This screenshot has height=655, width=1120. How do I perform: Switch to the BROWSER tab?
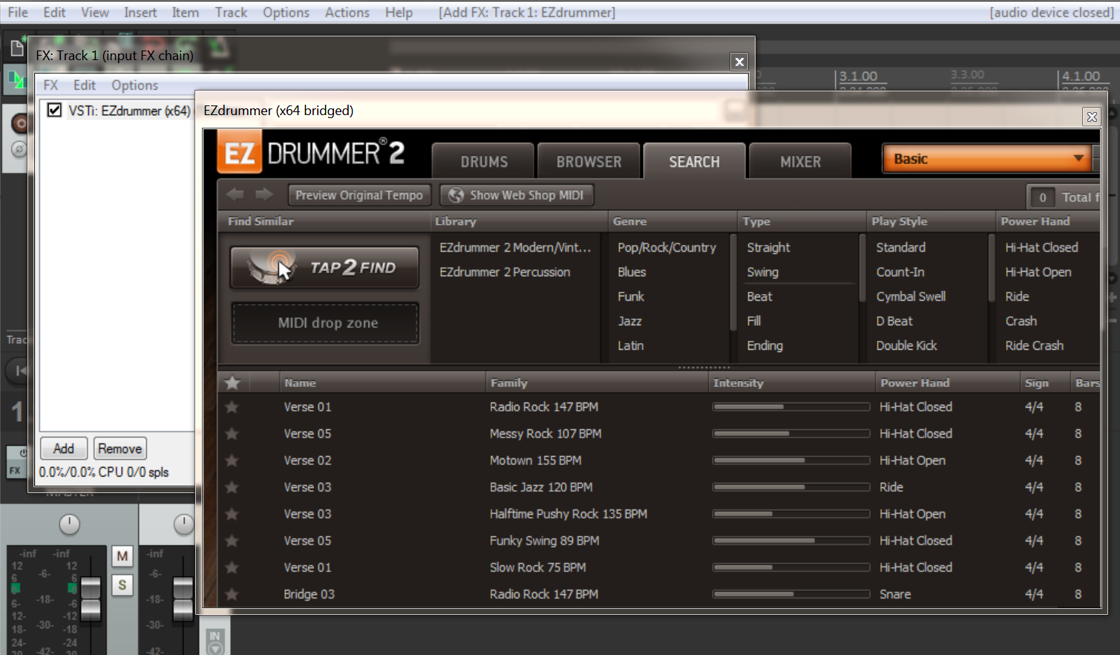589,161
